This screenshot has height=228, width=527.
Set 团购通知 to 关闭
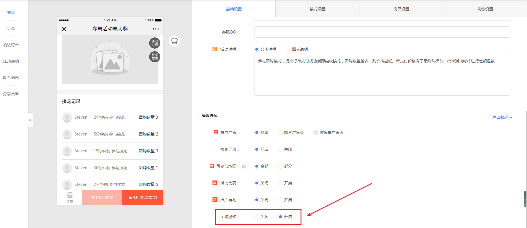point(257,217)
